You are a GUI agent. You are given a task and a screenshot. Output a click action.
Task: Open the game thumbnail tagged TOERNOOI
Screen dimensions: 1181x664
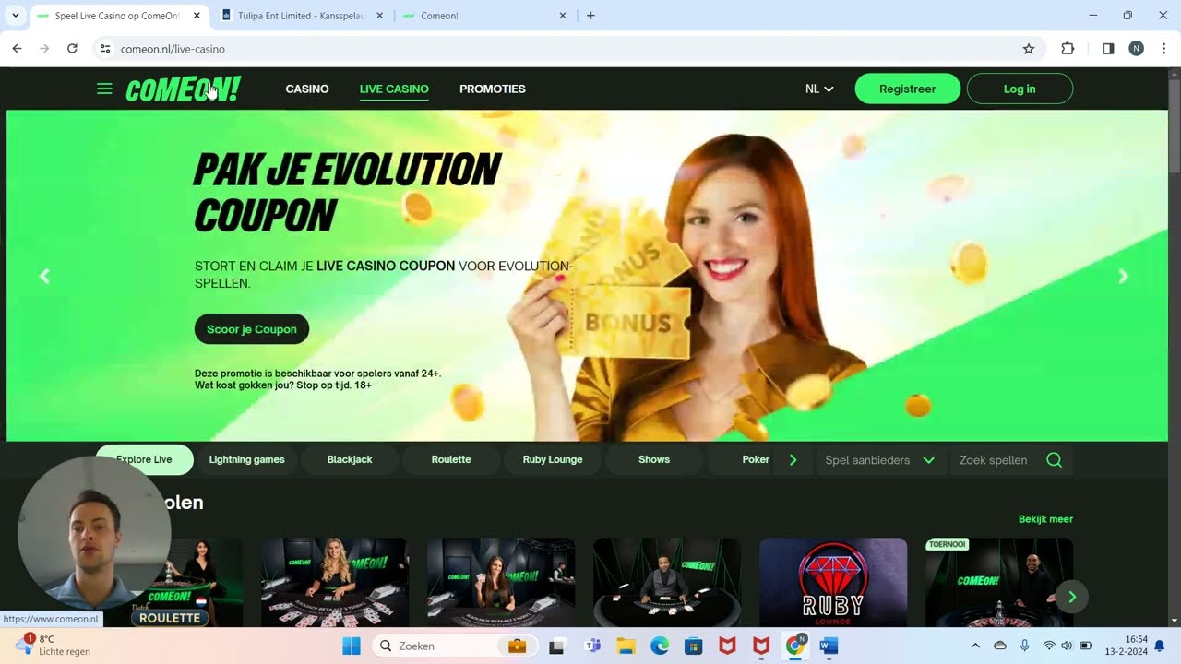999,582
